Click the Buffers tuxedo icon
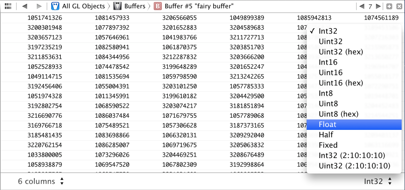This screenshot has height=190, width=405. pyautogui.click(x=117, y=6)
